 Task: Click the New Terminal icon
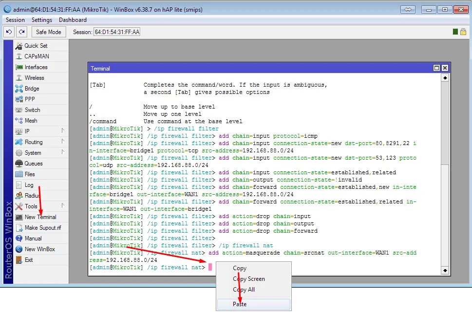[x=19, y=217]
